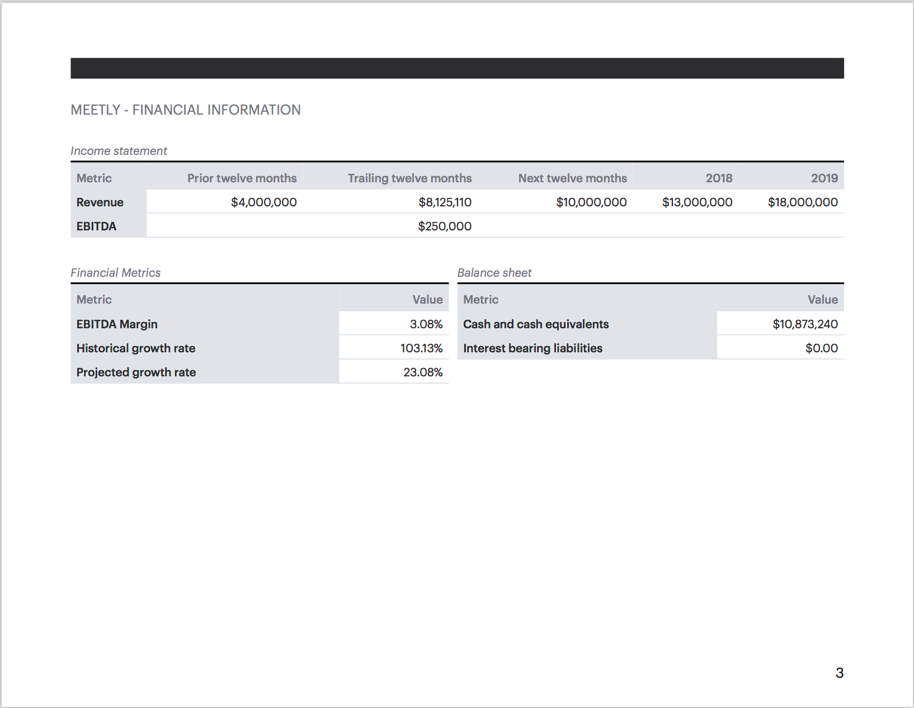Click the $10,000,000 revenue cell
914x708 pixels.
[x=591, y=202]
